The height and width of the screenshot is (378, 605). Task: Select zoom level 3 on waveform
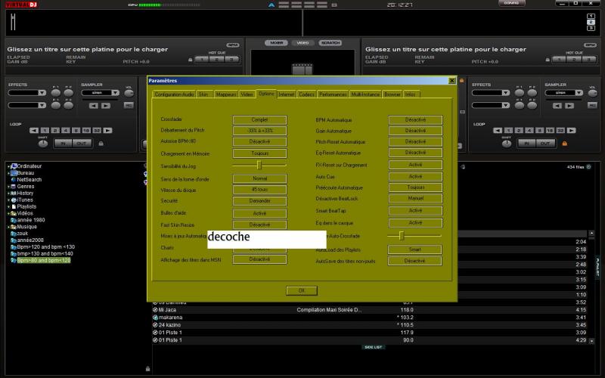[591, 29]
